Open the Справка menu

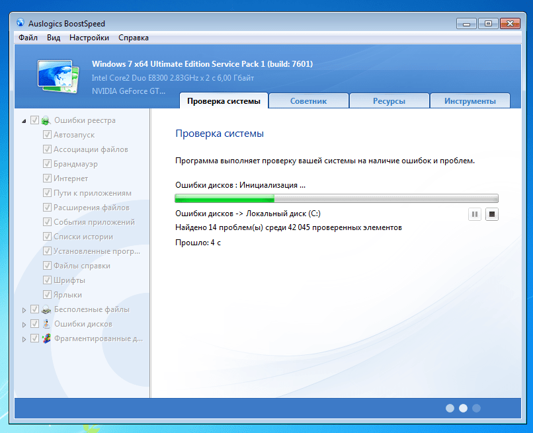coord(134,38)
